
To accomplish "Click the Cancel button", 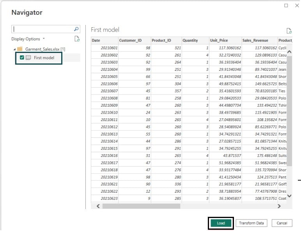I will pos(282,223).
